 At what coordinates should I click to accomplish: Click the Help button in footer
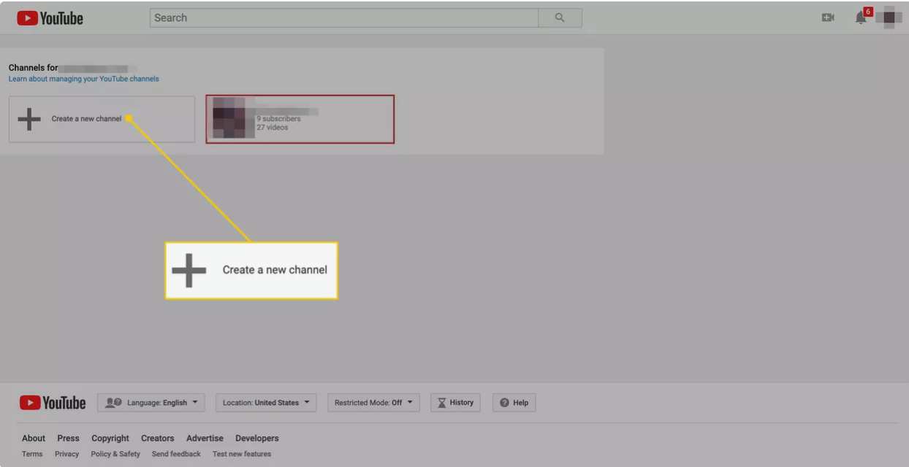[x=514, y=403]
